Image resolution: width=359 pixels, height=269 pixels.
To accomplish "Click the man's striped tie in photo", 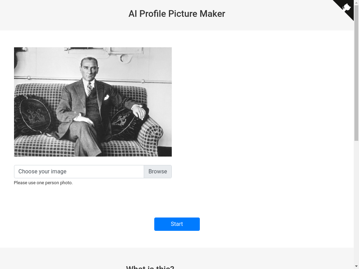I will tap(89, 89).
